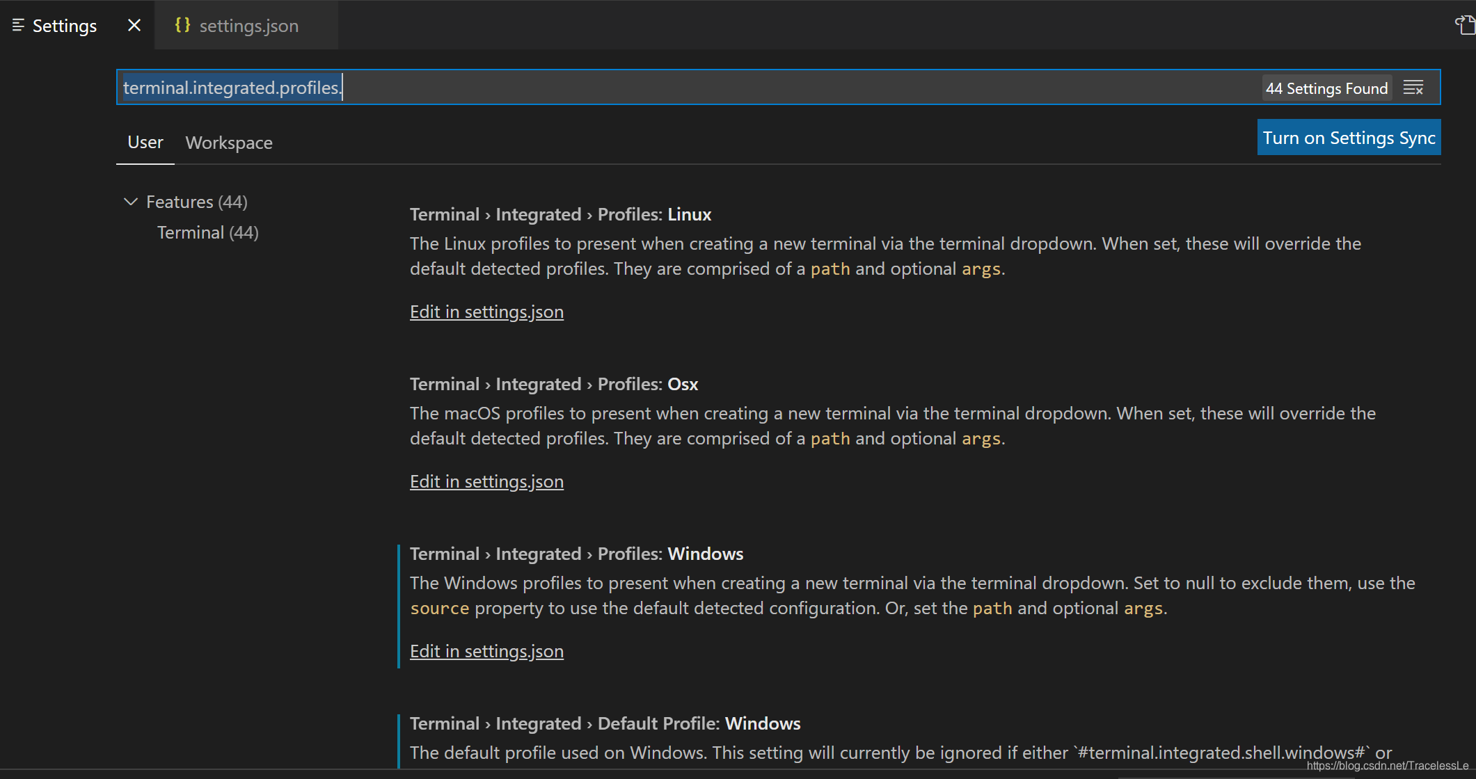Screen dimensions: 1476x779
Task: Select Terminal (44) in the settings tree
Action: [x=207, y=232]
